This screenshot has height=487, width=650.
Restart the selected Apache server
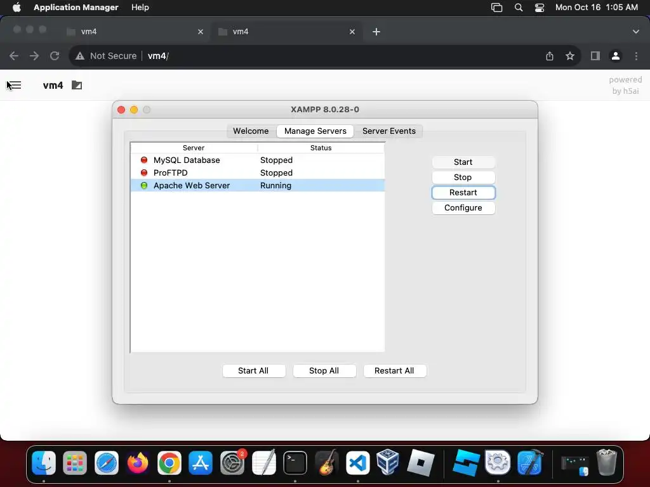(x=463, y=193)
